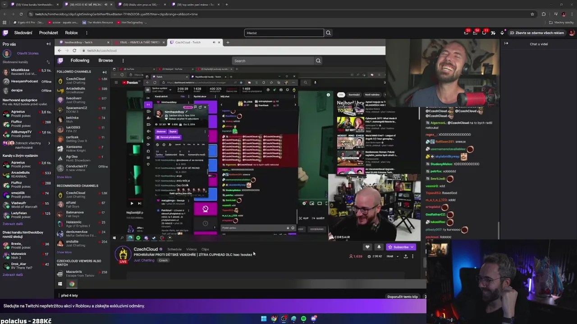Open Chrome apps grid in bookmarks bar
The height and width of the screenshot is (324, 577).
point(5,22)
